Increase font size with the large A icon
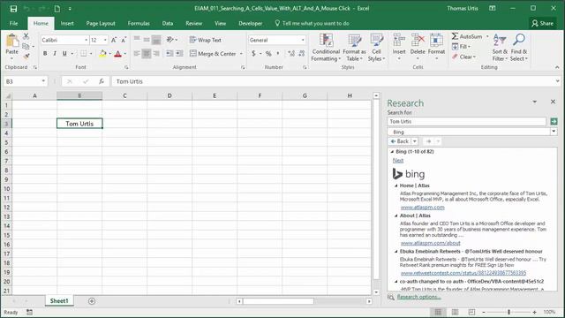 coord(114,40)
